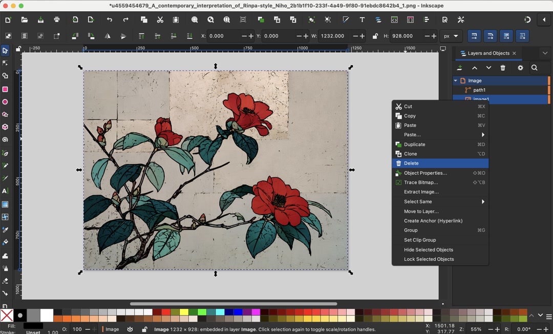Open the XML editor from the toolbar
This screenshot has height=334, width=553.
click(x=394, y=20)
